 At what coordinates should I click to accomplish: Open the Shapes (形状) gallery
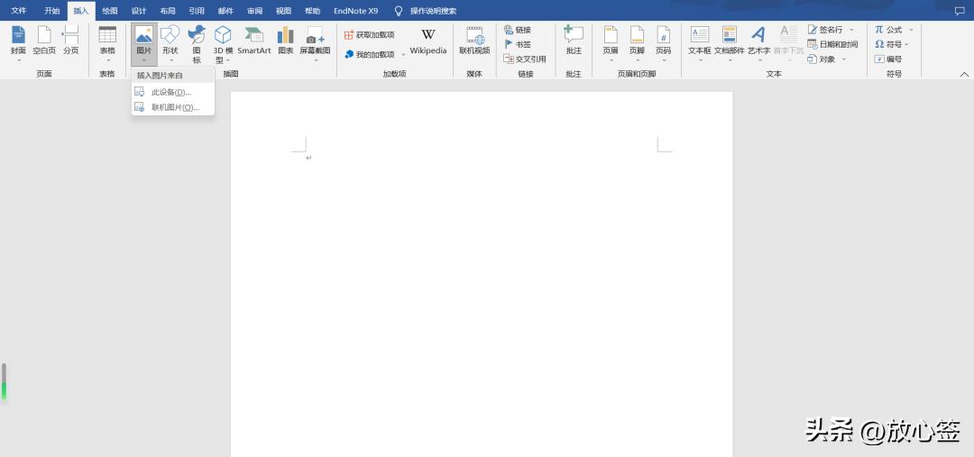coord(170,43)
